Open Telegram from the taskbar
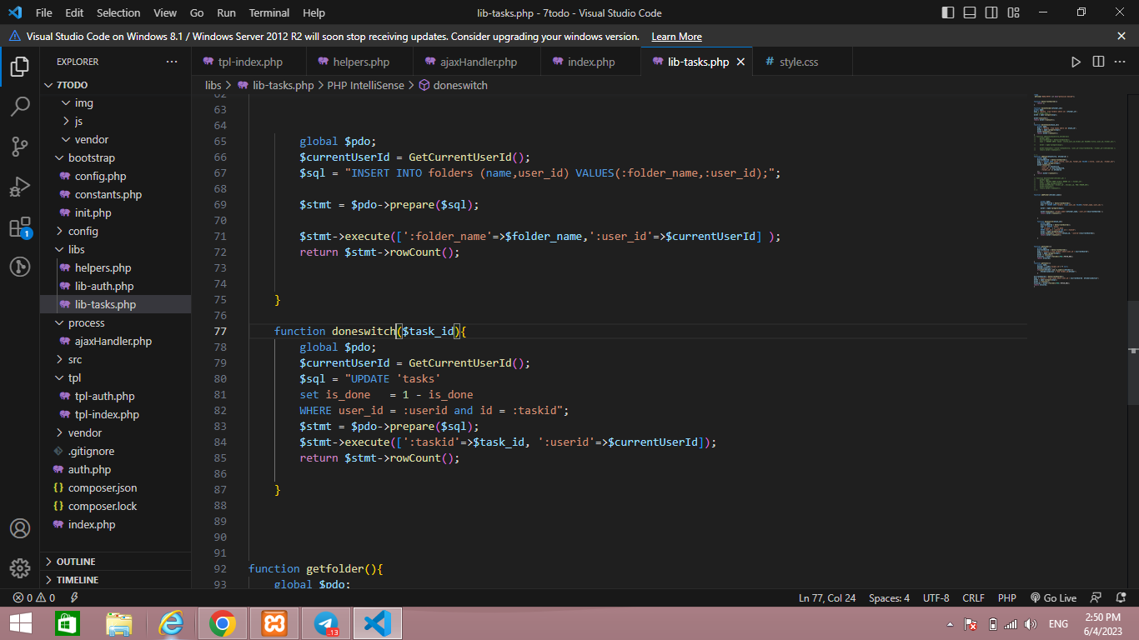 pos(327,623)
